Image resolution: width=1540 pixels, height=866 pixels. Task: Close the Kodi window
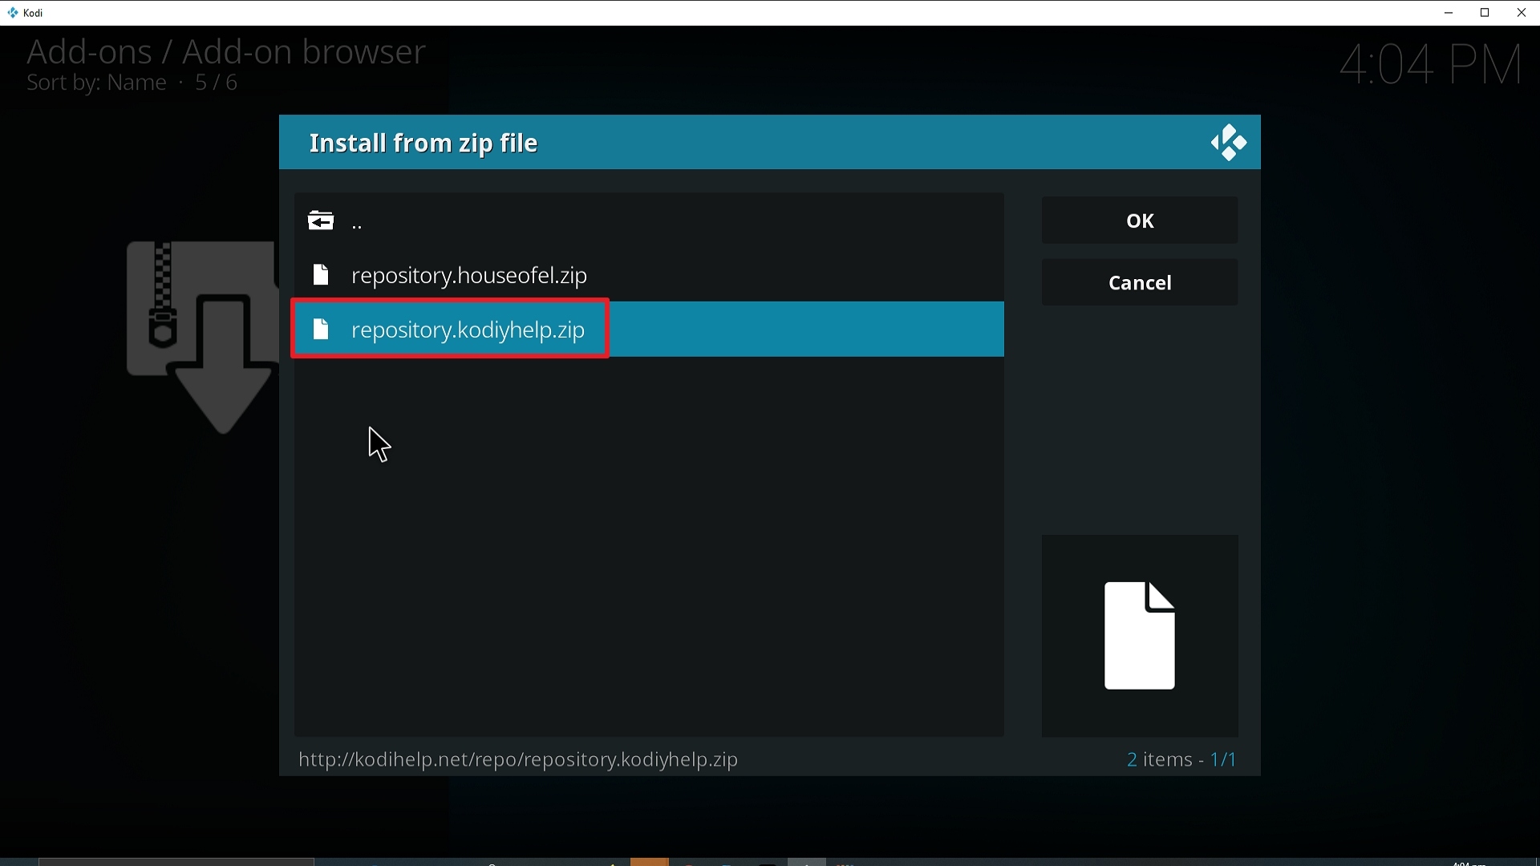pos(1522,13)
